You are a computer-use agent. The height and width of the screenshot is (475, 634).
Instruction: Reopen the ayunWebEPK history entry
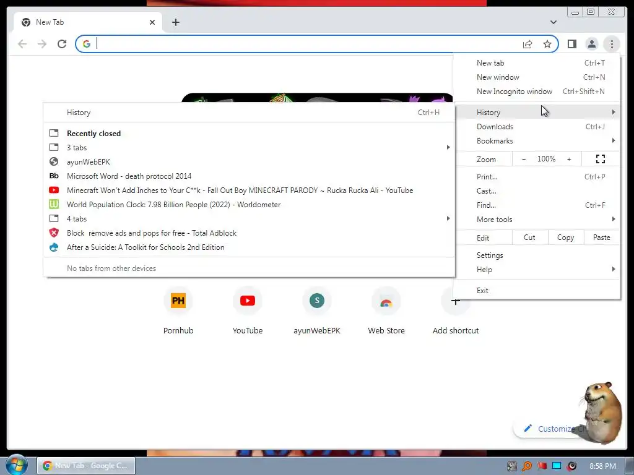(249, 161)
